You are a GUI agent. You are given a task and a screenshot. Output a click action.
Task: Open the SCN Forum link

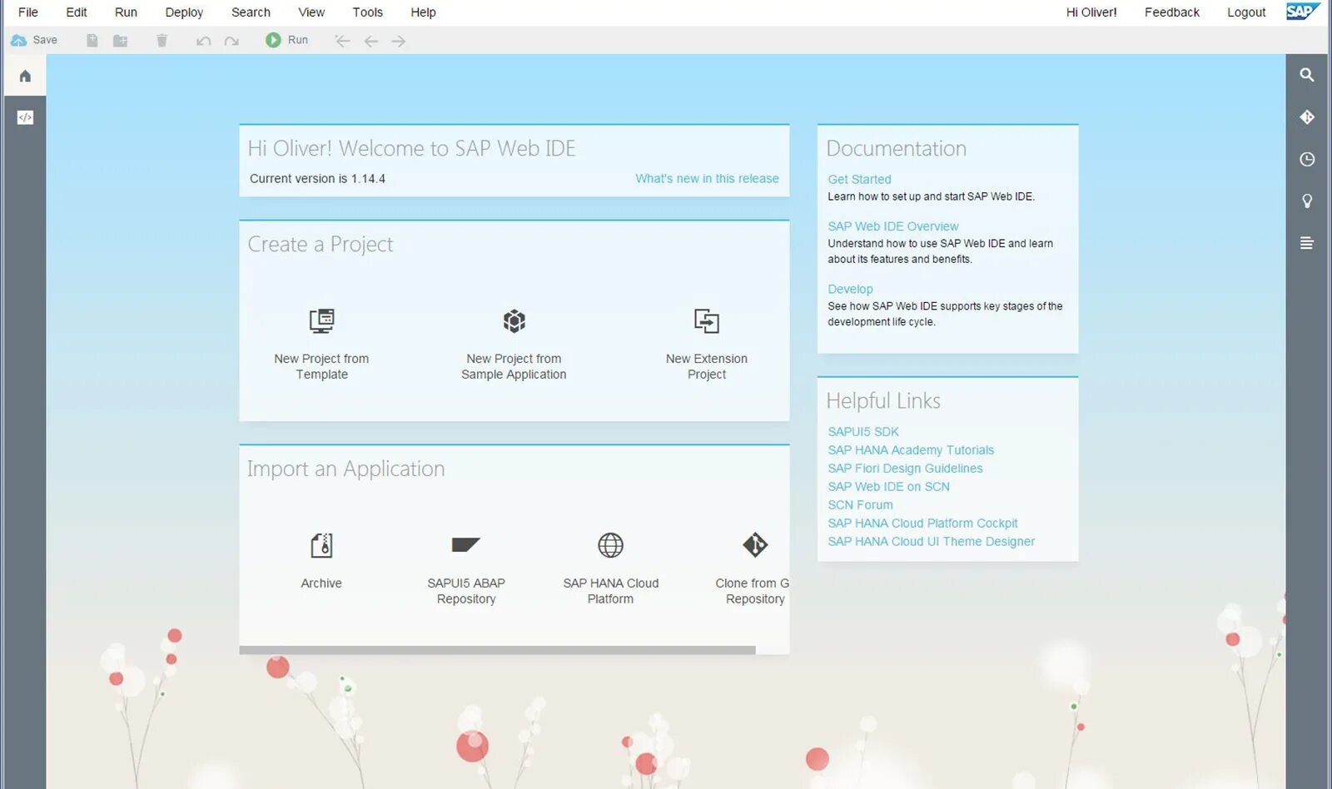[x=860, y=504]
